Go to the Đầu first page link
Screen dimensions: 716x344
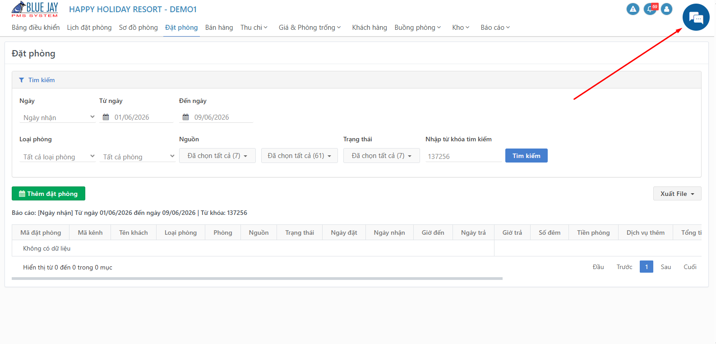coord(598,267)
